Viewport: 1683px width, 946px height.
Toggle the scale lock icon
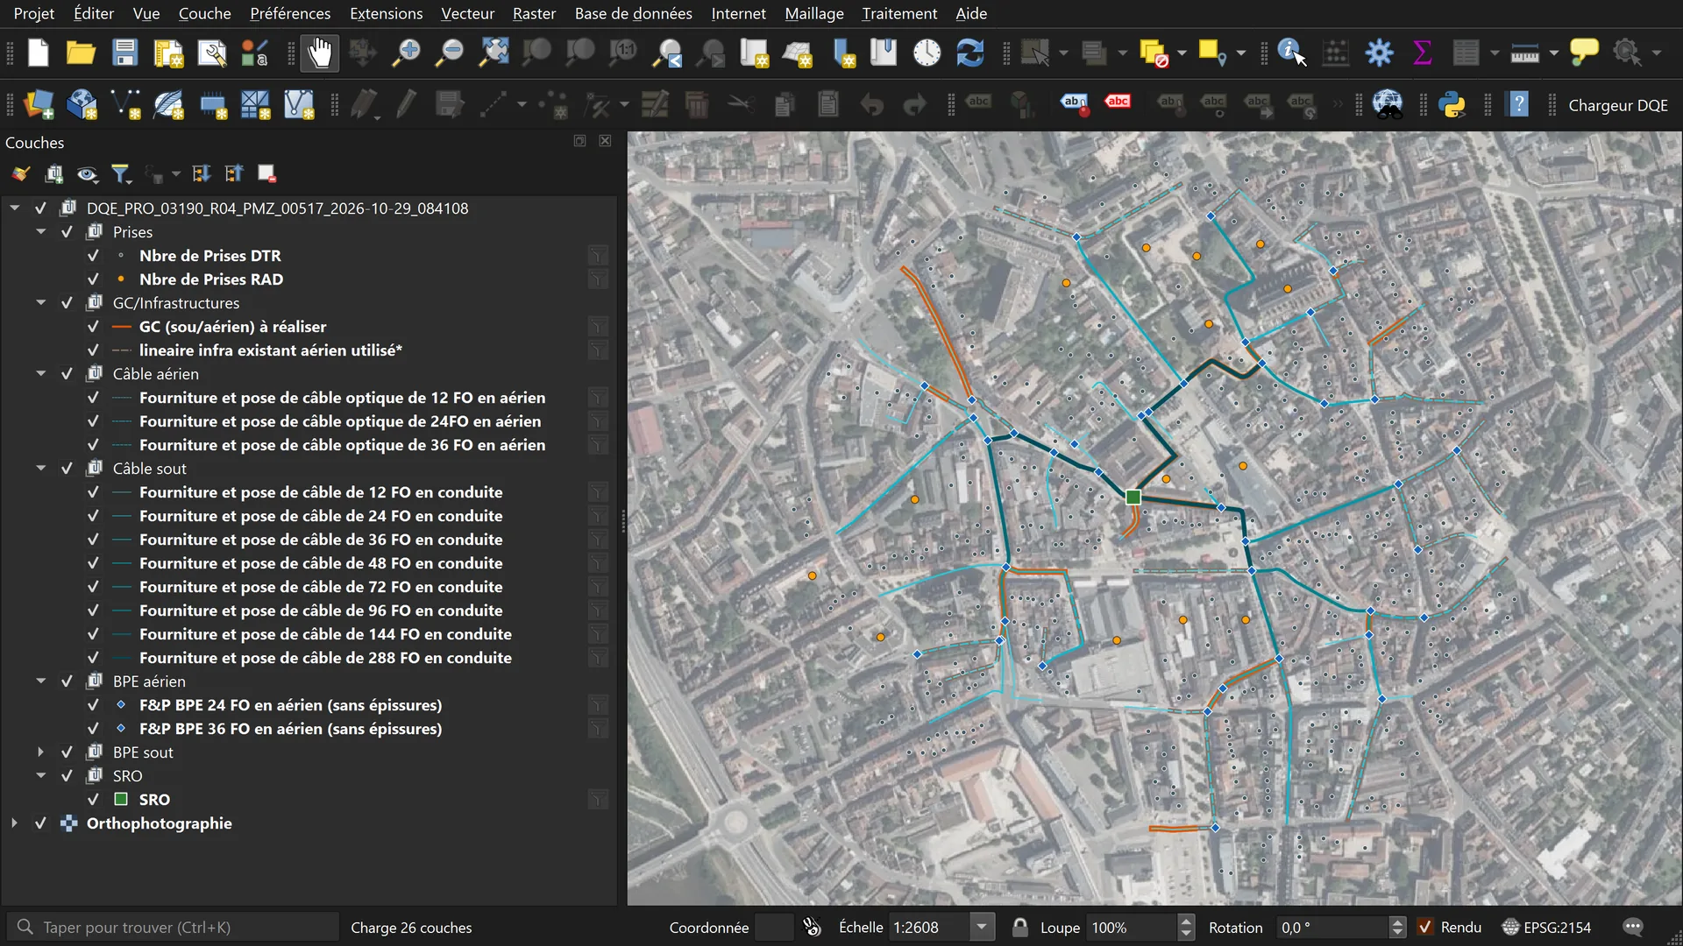click(1019, 927)
